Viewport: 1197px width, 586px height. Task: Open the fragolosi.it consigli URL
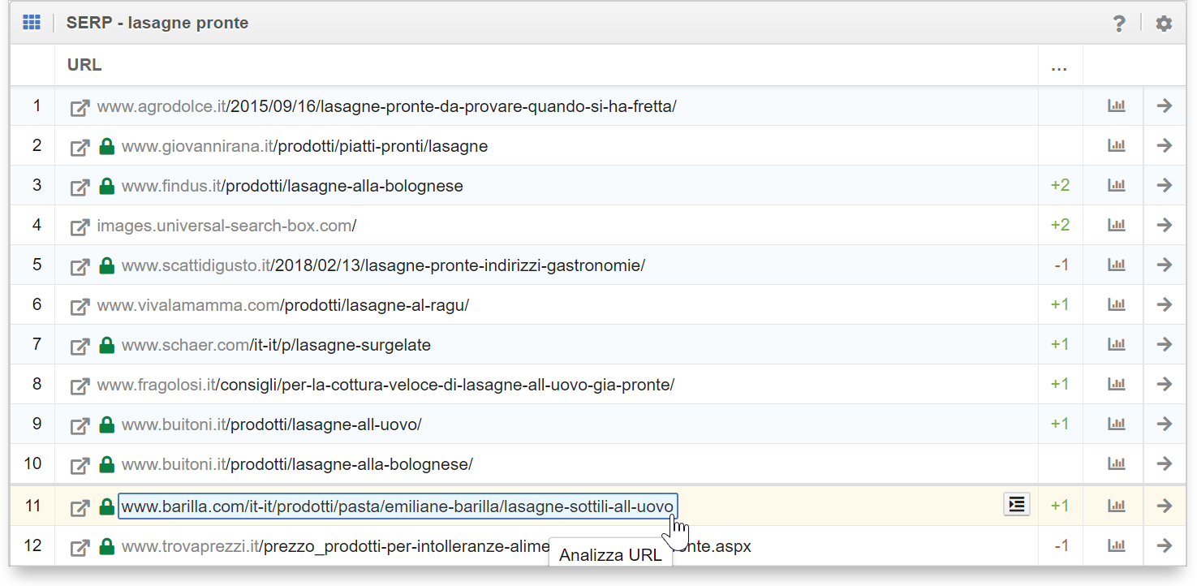[x=385, y=385]
